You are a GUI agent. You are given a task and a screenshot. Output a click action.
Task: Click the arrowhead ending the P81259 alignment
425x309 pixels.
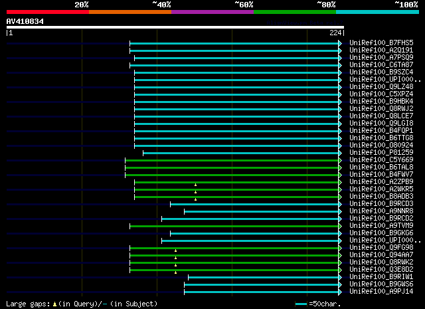(x=340, y=154)
